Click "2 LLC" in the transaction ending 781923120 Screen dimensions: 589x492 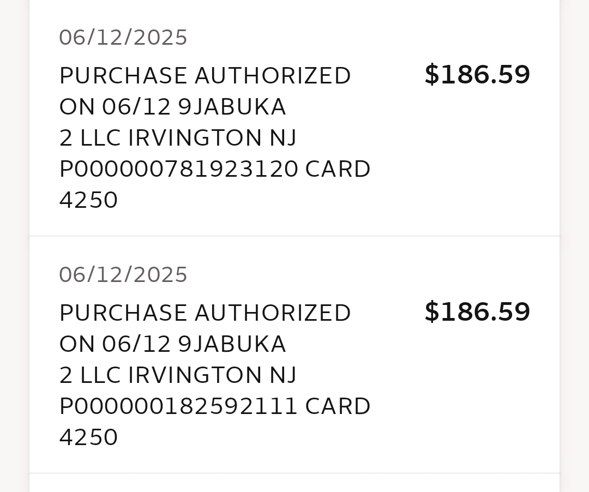[x=89, y=138]
